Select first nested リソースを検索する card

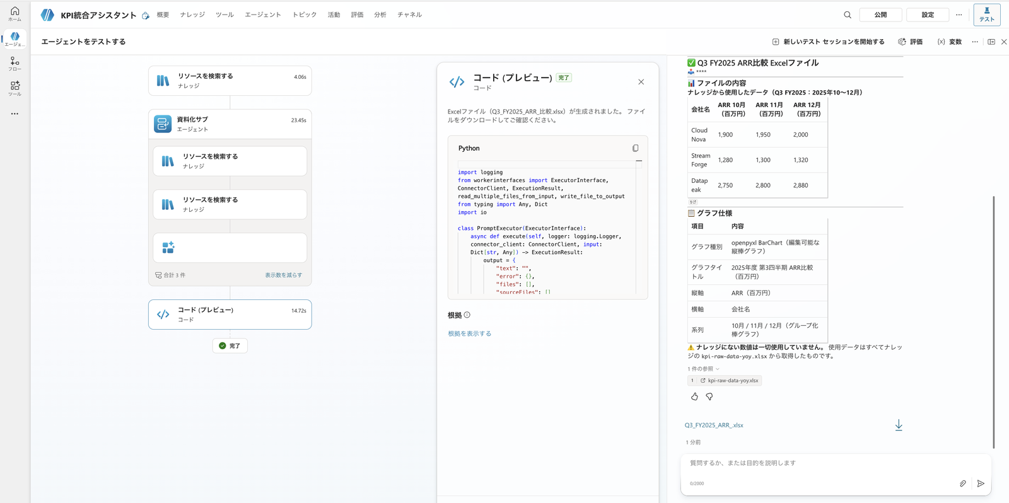click(230, 161)
